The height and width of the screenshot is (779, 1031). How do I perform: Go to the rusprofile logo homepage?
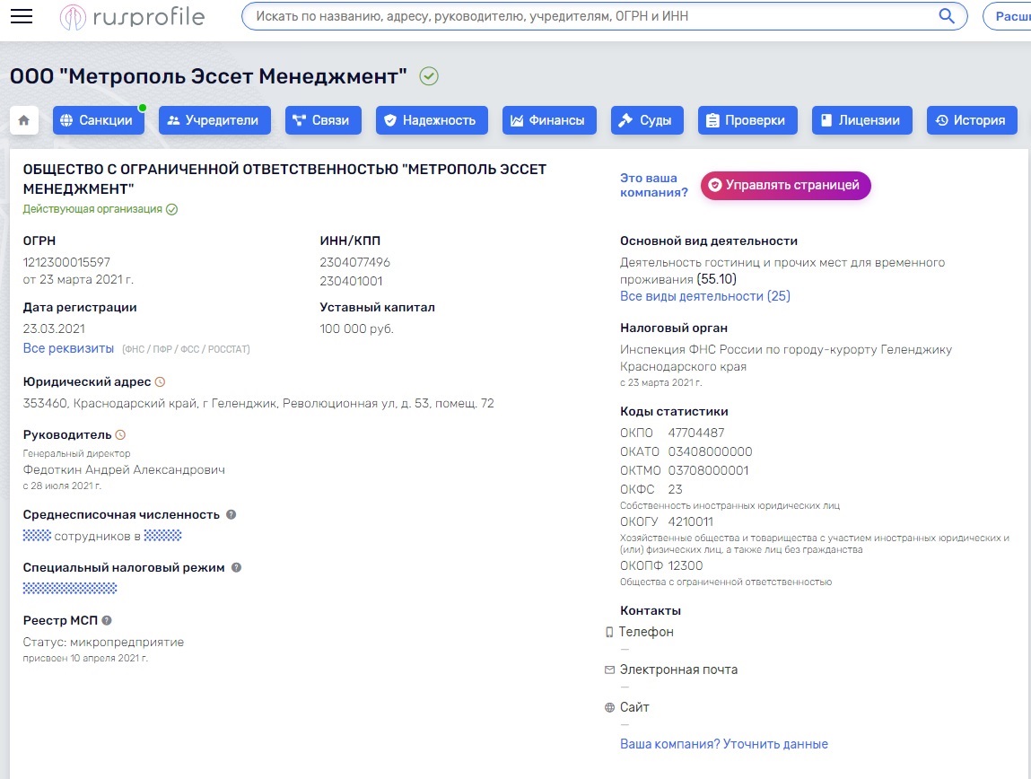coord(132,17)
